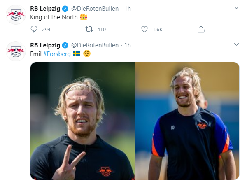Click verified badge on first tweet
Image resolution: width=247 pixels, height=184 pixels.
tap(65, 9)
